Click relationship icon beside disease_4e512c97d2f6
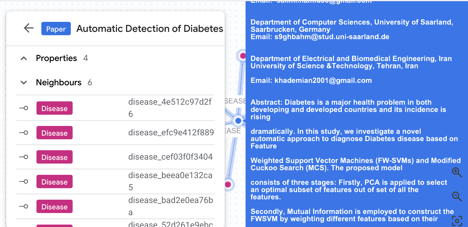This screenshot has width=468, height=227. click(x=24, y=108)
